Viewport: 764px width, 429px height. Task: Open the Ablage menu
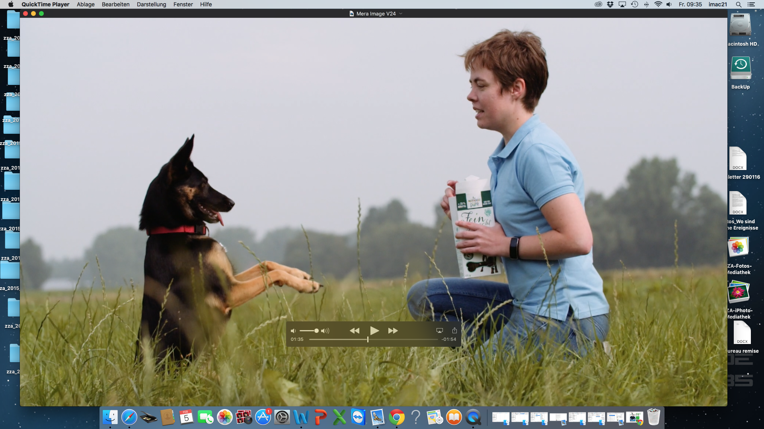pos(86,4)
